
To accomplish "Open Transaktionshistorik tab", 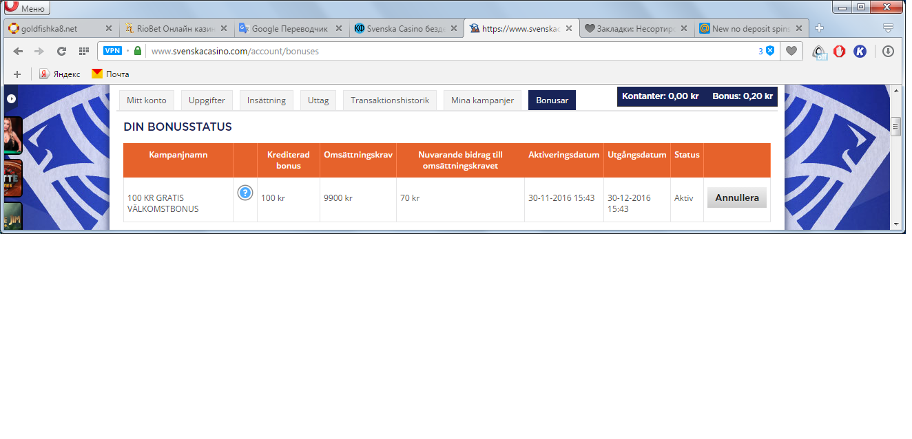I will click(390, 100).
